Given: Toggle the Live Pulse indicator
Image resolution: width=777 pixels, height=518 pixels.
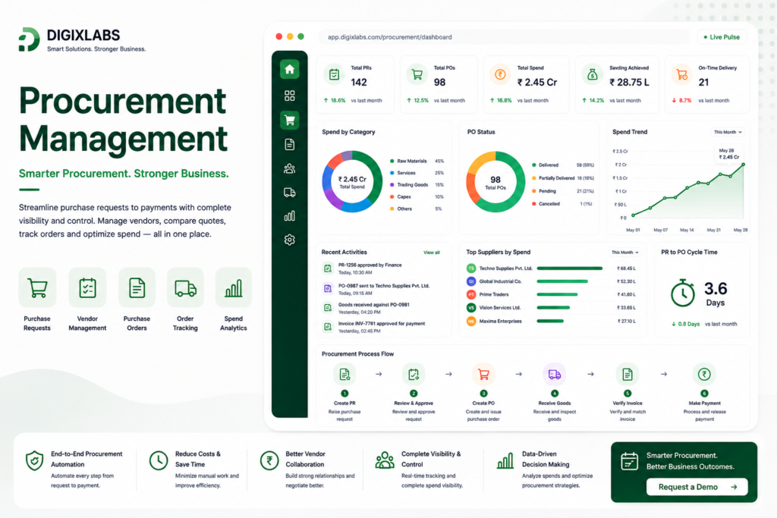Looking at the screenshot, I should pyautogui.click(x=722, y=37).
